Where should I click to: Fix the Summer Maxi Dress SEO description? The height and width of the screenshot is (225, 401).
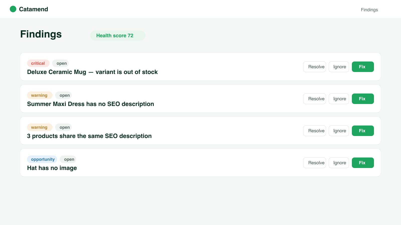click(363, 99)
